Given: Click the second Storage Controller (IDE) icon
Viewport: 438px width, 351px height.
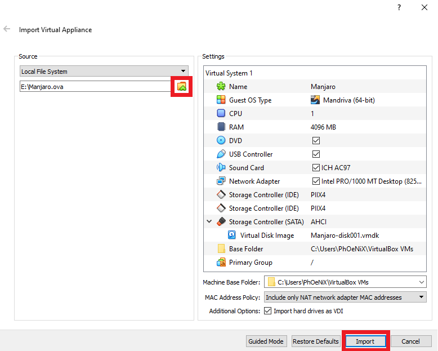Looking at the screenshot, I should pos(221,208).
